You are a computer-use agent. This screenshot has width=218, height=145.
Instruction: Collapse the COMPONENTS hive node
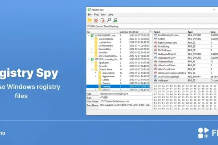click(88, 36)
